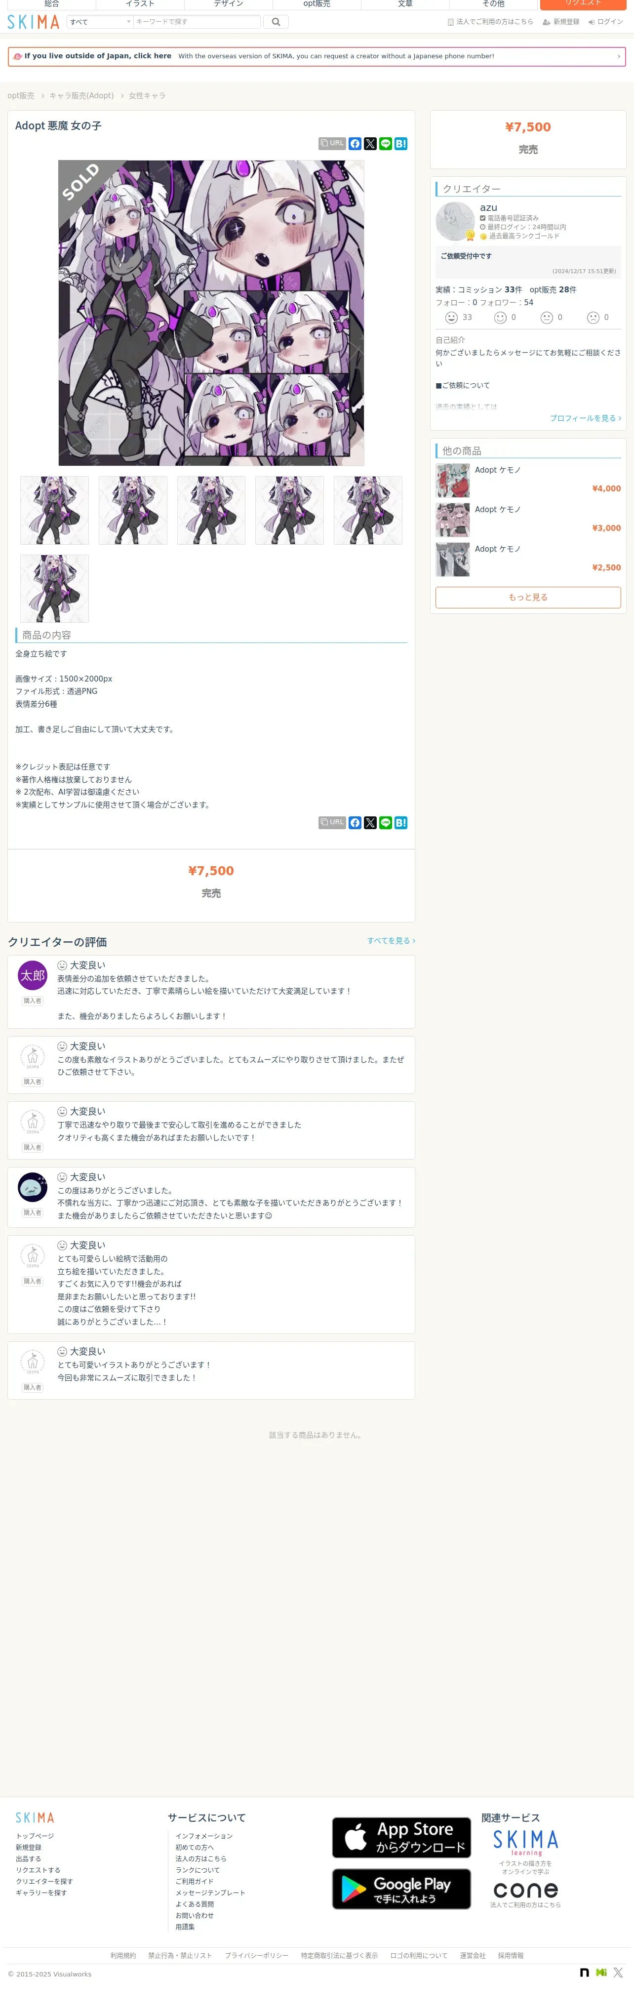Open the すべて category dropdown

pos(100,22)
